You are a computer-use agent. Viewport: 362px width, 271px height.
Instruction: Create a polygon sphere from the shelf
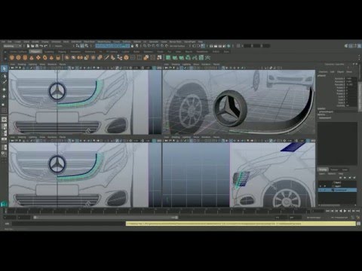coord(12,58)
